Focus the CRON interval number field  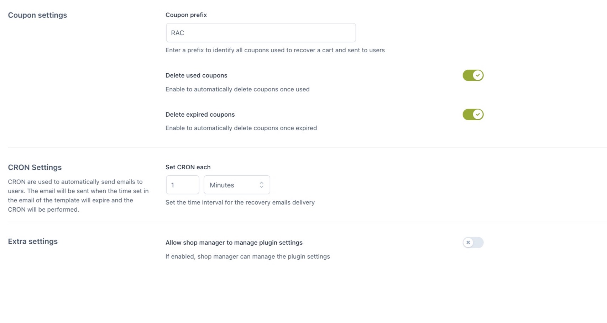pos(182,185)
